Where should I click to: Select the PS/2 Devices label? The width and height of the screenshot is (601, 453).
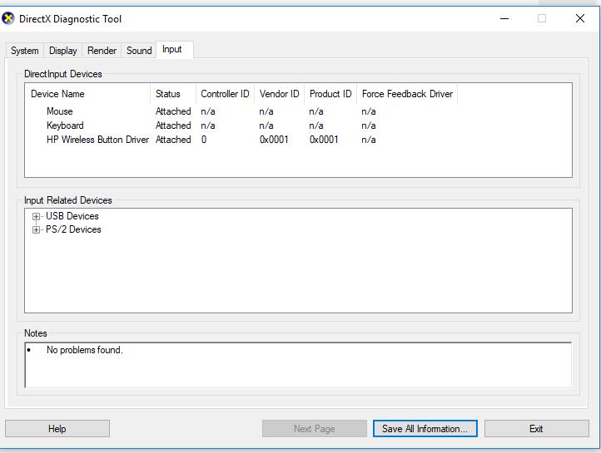point(73,229)
